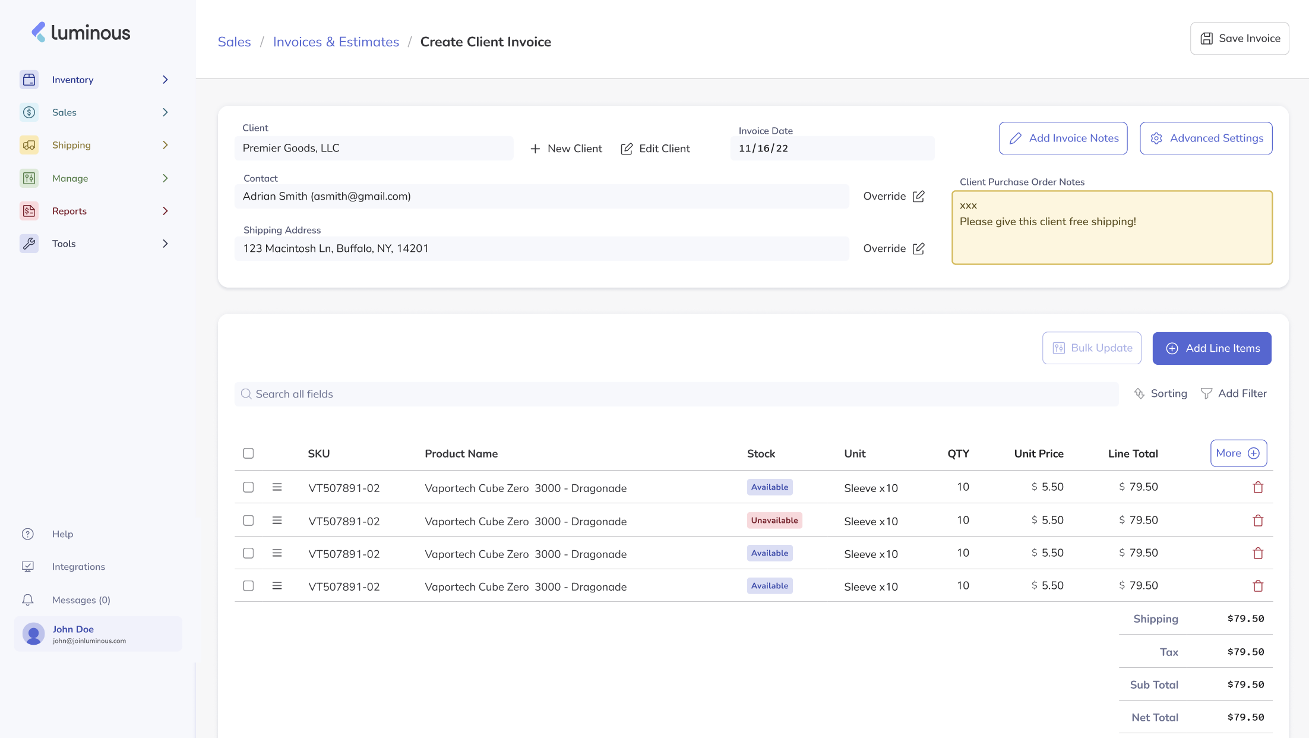
Task: Open the Inventory section icon in sidebar
Action: [x=29, y=79]
